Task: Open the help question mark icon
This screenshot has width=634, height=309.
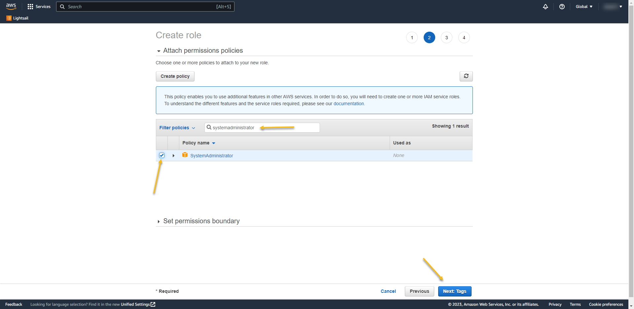Action: pyautogui.click(x=562, y=7)
